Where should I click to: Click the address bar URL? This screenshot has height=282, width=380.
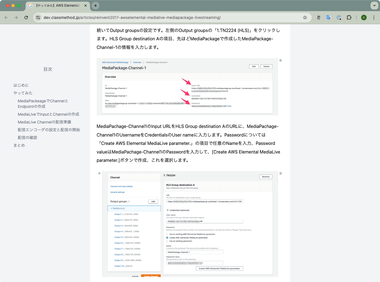coord(132,18)
